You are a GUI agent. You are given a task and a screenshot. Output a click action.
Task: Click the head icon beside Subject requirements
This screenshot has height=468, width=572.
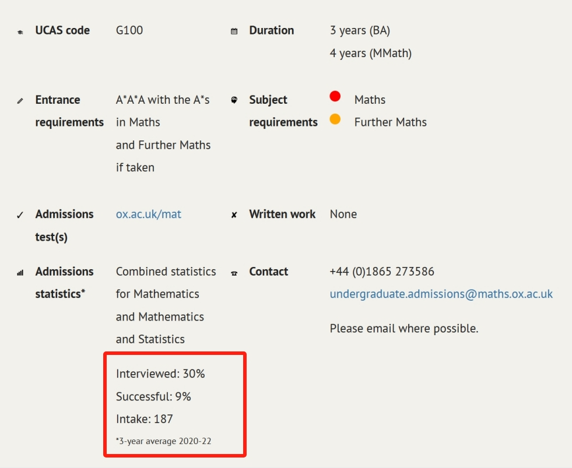234,100
